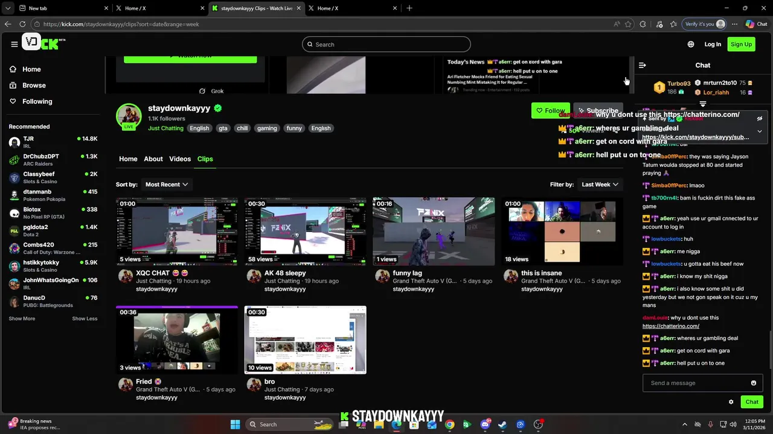Expand the pinned message chevron

(760, 131)
